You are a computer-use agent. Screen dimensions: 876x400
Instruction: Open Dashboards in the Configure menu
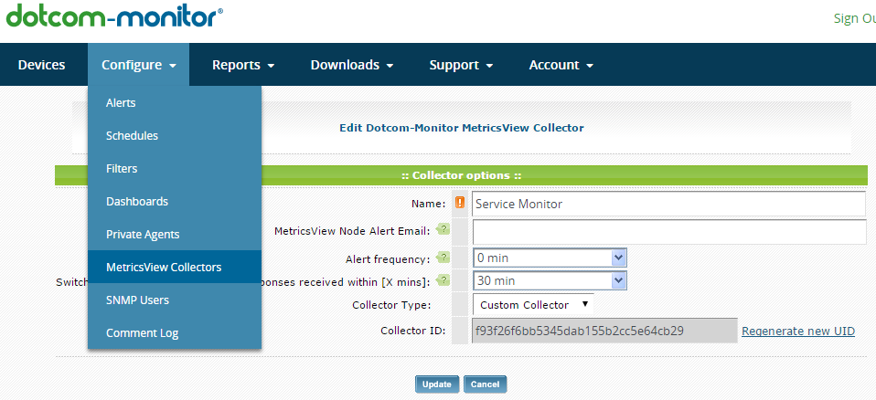[x=175, y=202]
